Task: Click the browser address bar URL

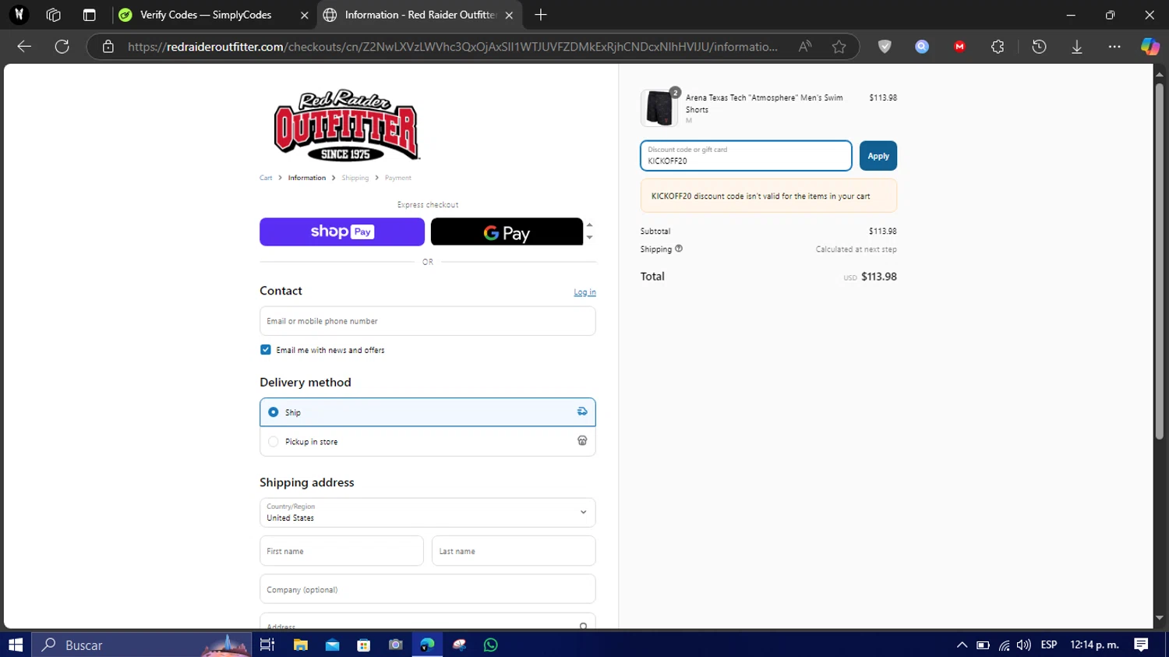Action: [x=452, y=47]
